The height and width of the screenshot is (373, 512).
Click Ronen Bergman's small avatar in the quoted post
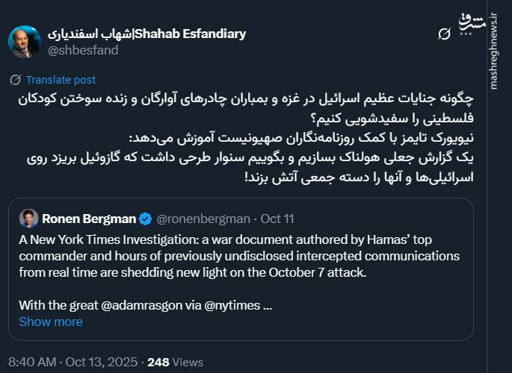pos(29,219)
